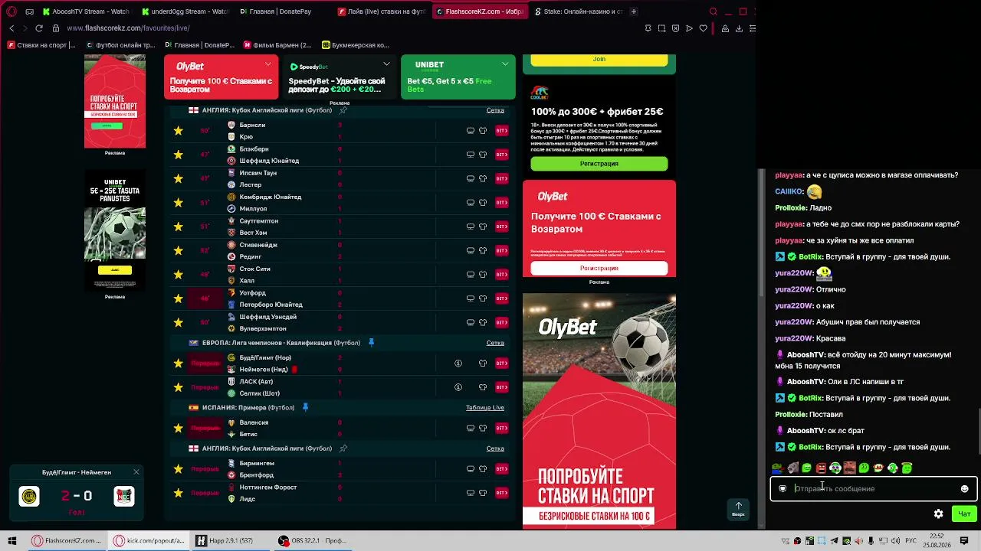Click the chat identity badge icon

(783, 489)
